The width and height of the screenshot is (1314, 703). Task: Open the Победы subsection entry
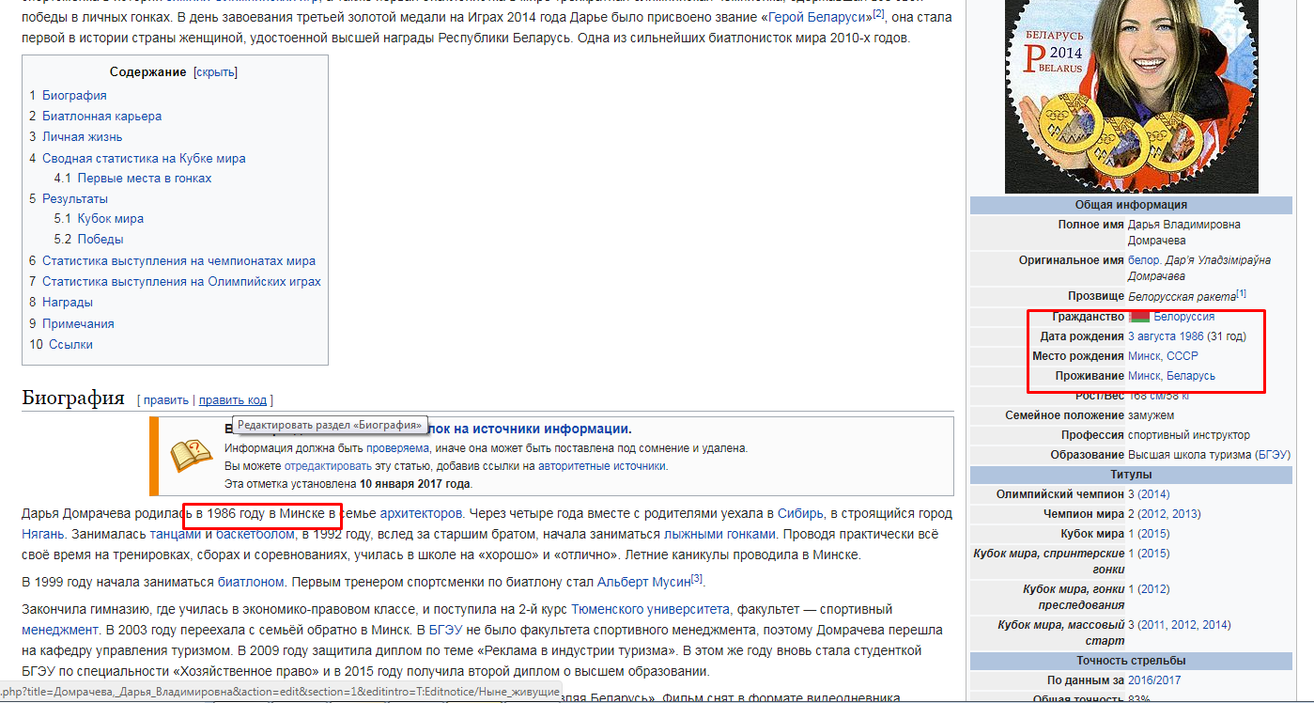pyautogui.click(x=100, y=239)
